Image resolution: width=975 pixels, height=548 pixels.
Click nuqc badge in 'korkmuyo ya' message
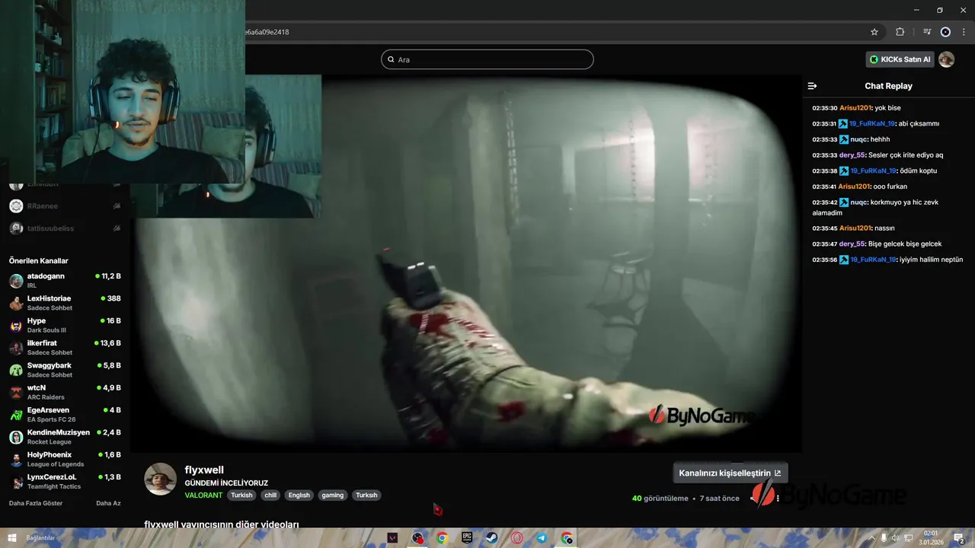click(843, 202)
